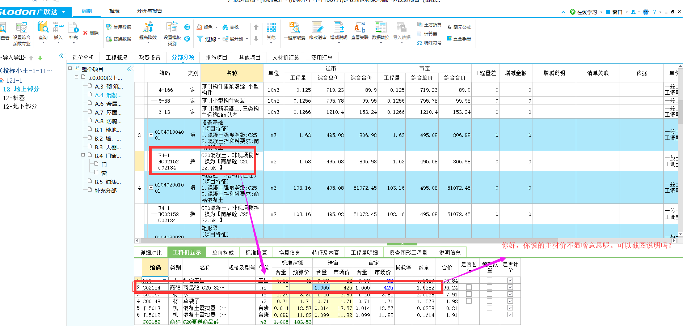Collapse item row 010402001001

pyautogui.click(x=151, y=188)
